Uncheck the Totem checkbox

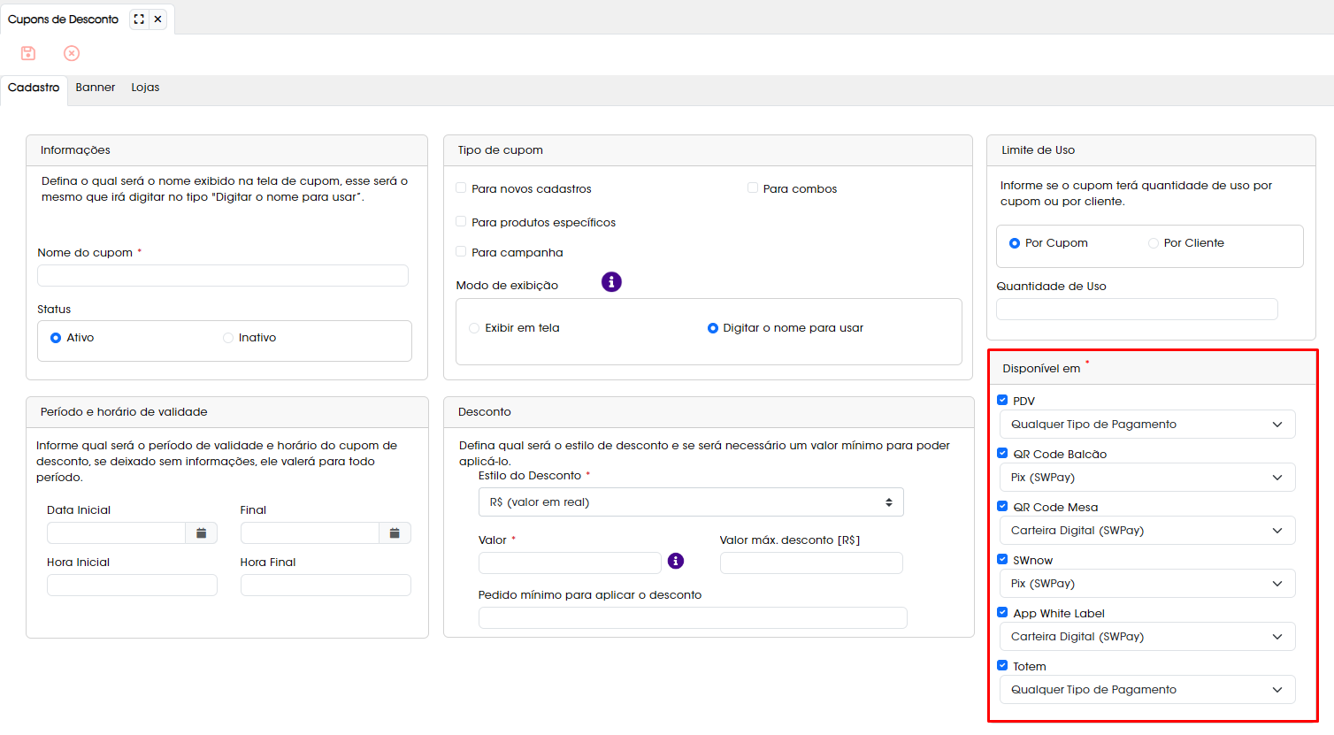[1002, 665]
